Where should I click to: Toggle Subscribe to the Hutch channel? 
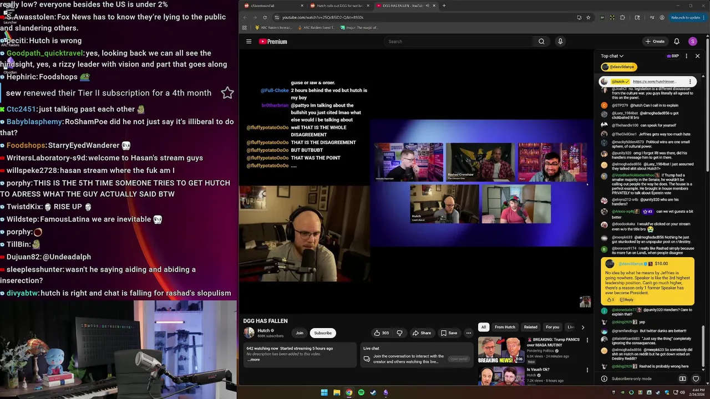pyautogui.click(x=323, y=333)
